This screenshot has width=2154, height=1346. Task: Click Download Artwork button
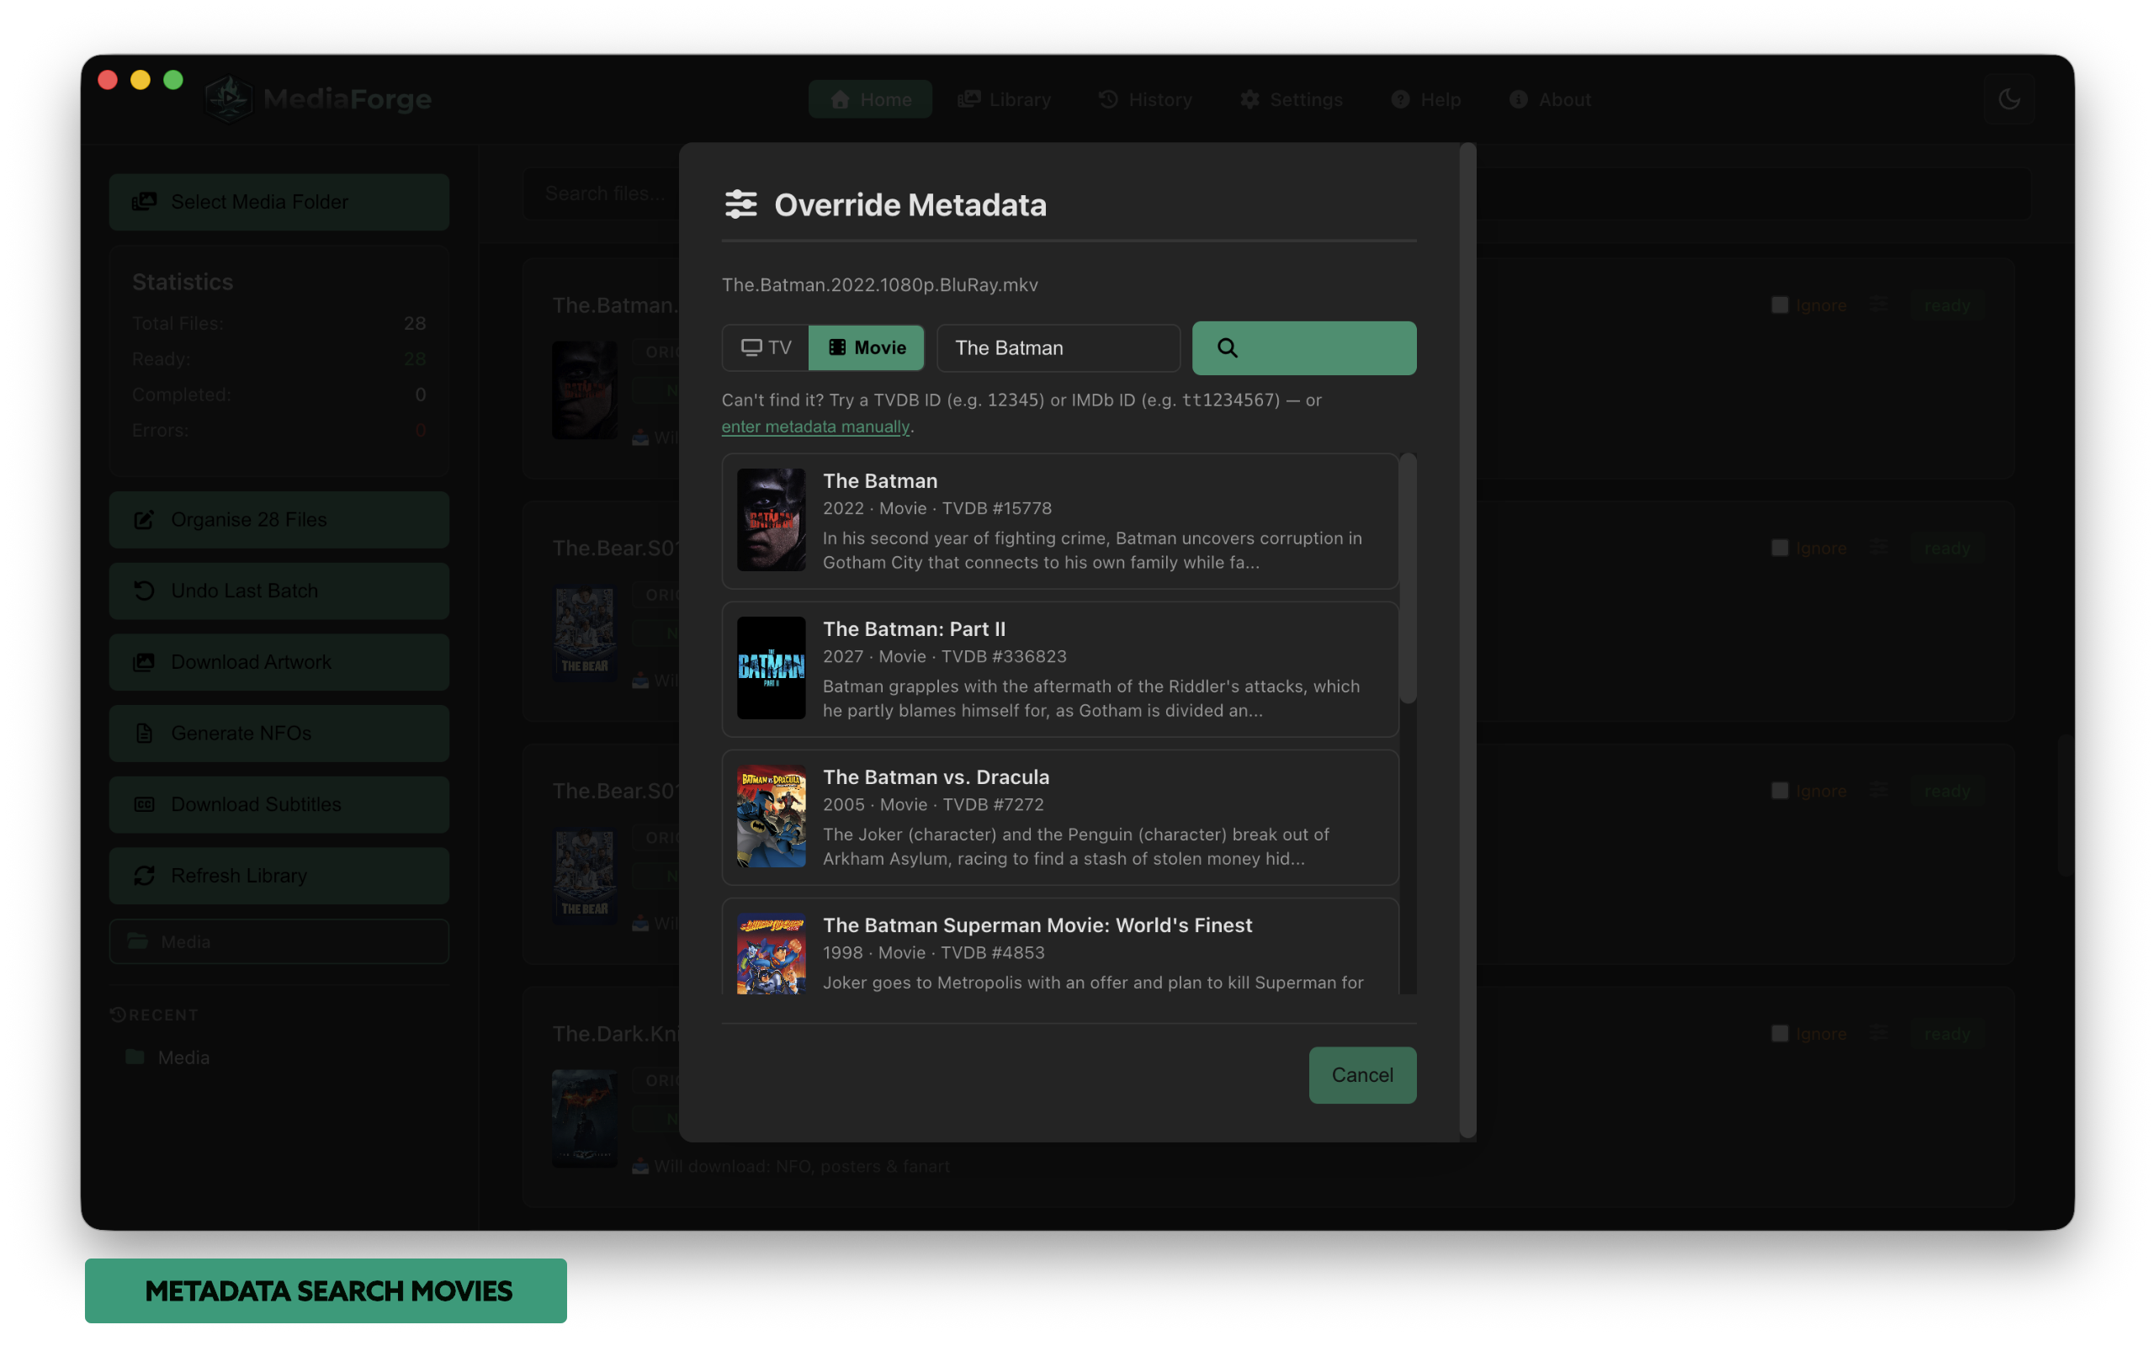tap(279, 662)
